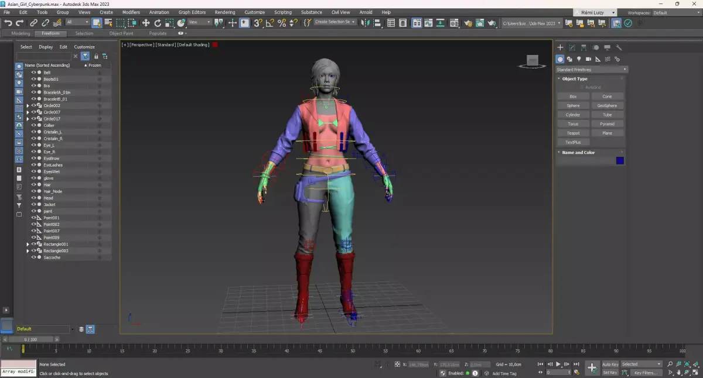Create a Teapot primitive button
The height and width of the screenshot is (378, 703).
click(x=573, y=133)
